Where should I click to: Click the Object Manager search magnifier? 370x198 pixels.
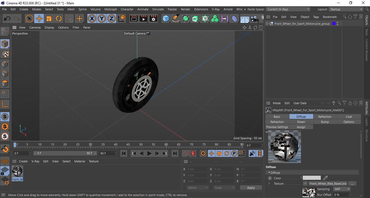pos(344,17)
